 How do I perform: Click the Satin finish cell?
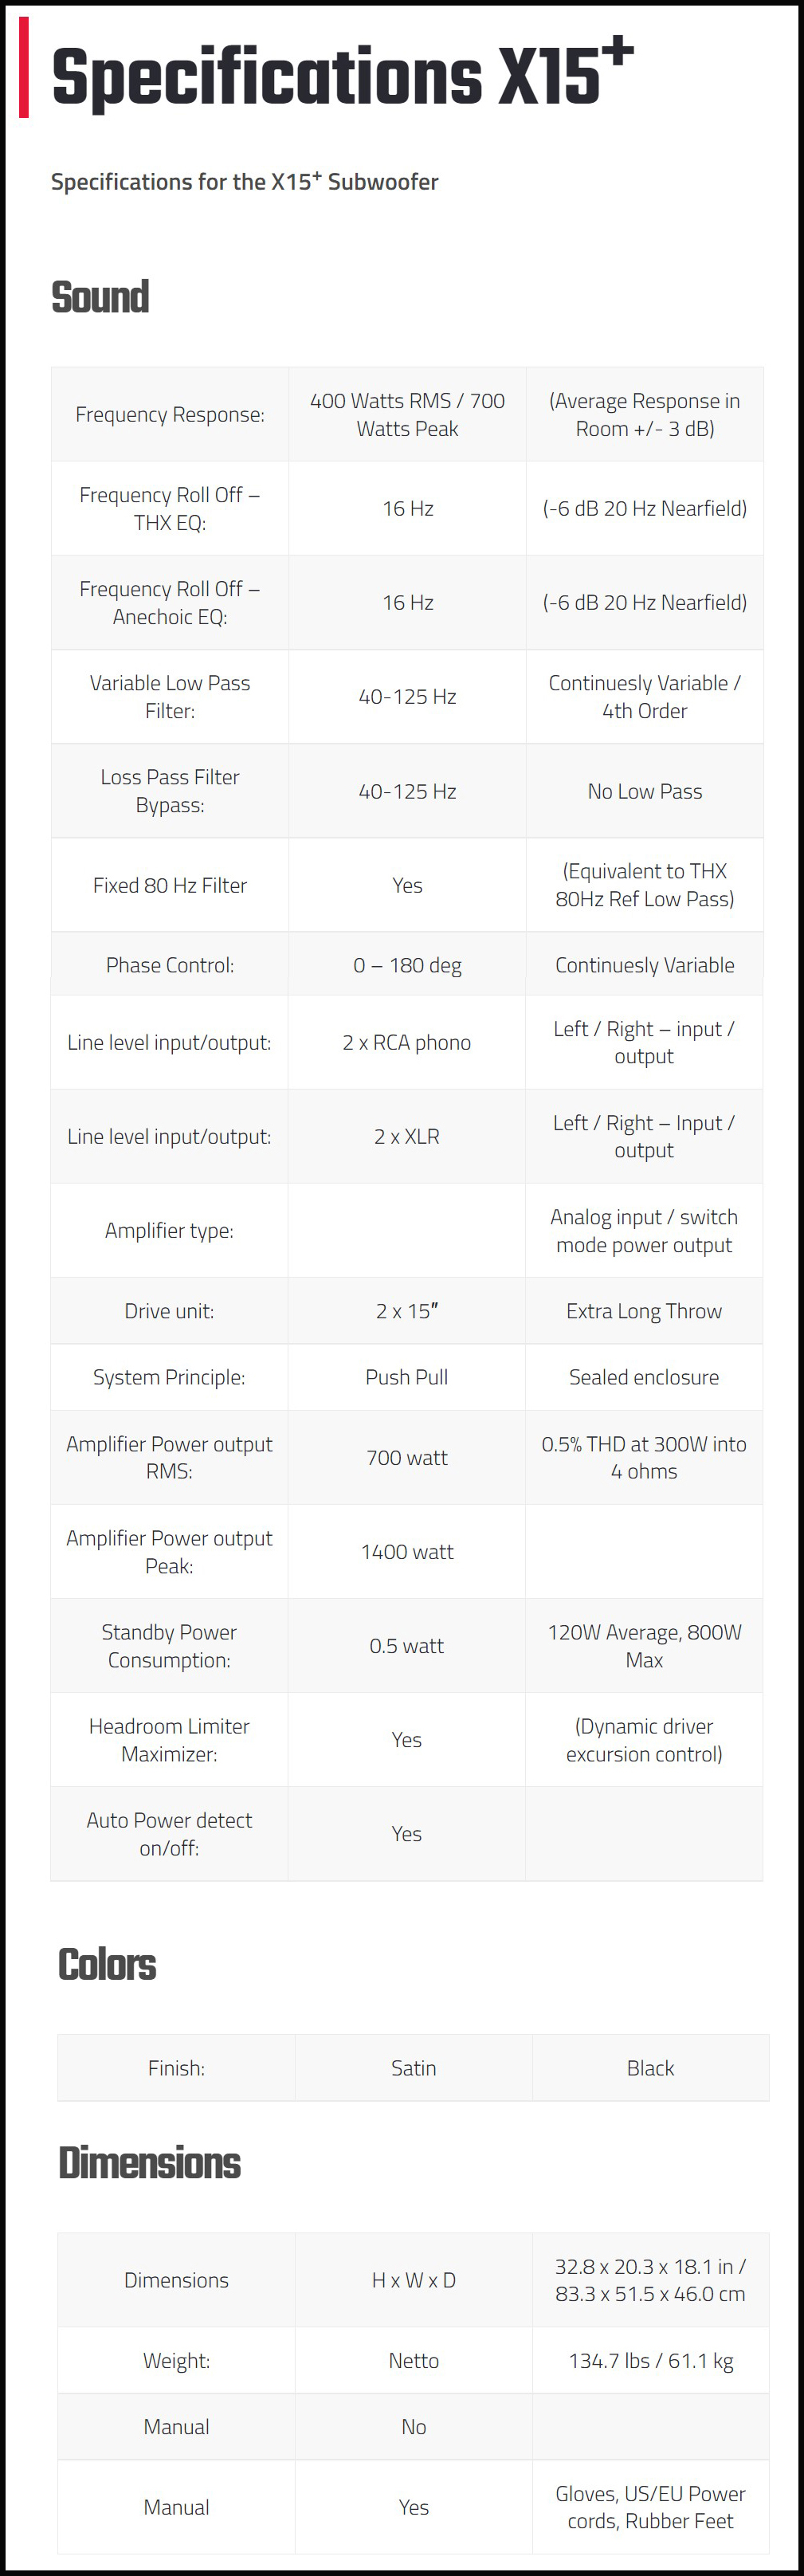pos(413,2067)
